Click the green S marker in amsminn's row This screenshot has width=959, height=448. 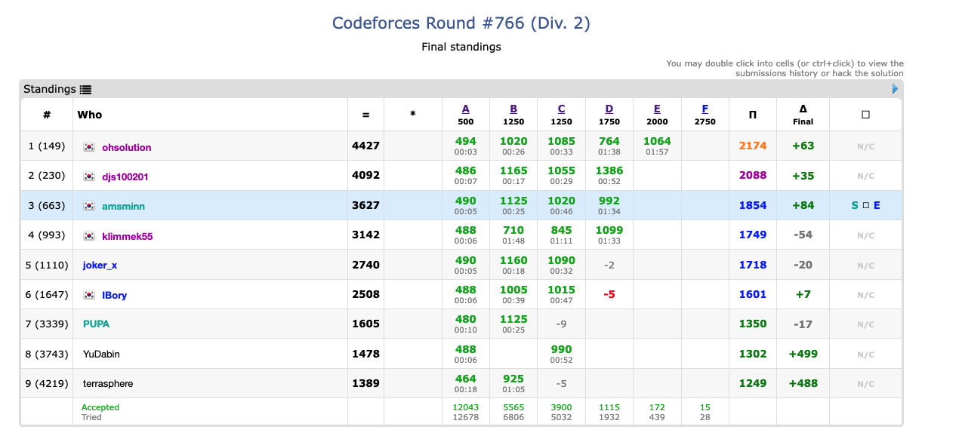[x=856, y=205]
